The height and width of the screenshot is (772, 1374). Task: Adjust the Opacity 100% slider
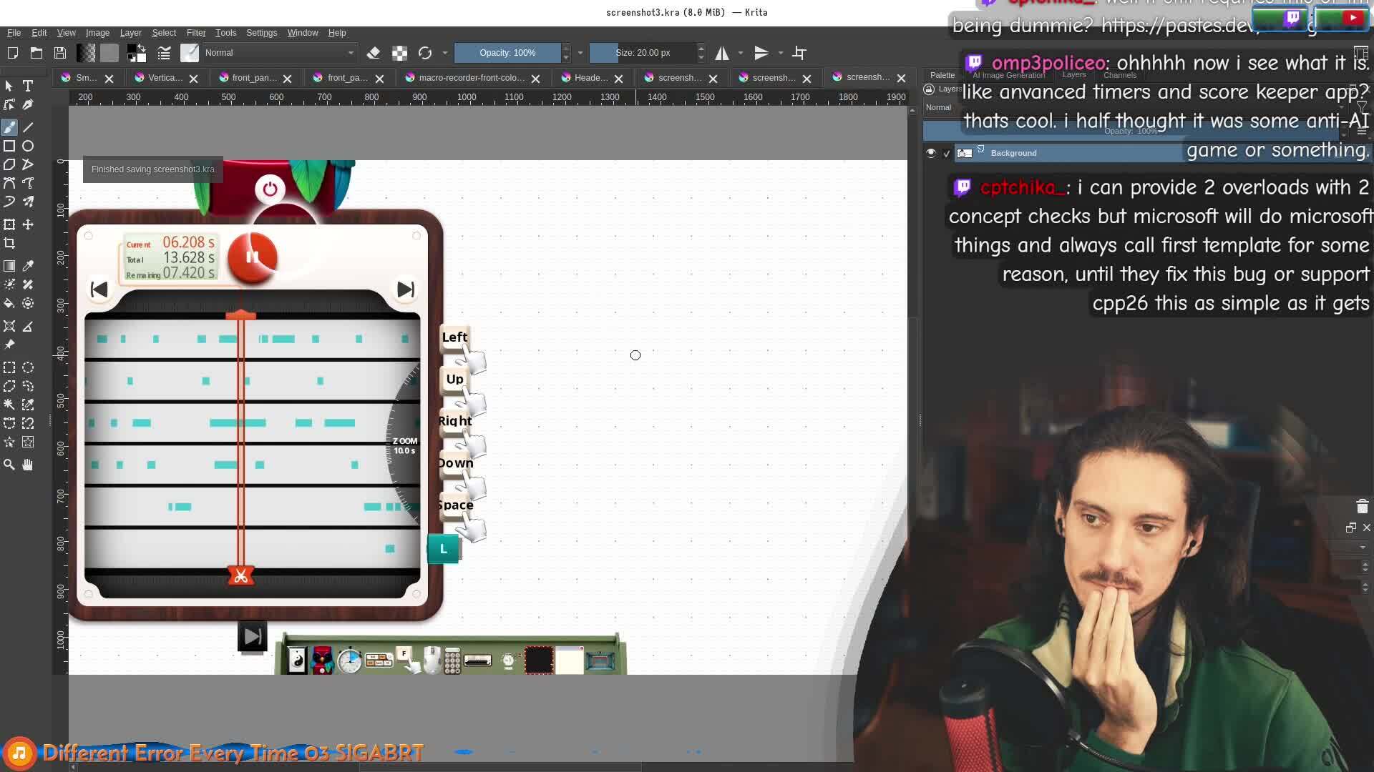[507, 53]
